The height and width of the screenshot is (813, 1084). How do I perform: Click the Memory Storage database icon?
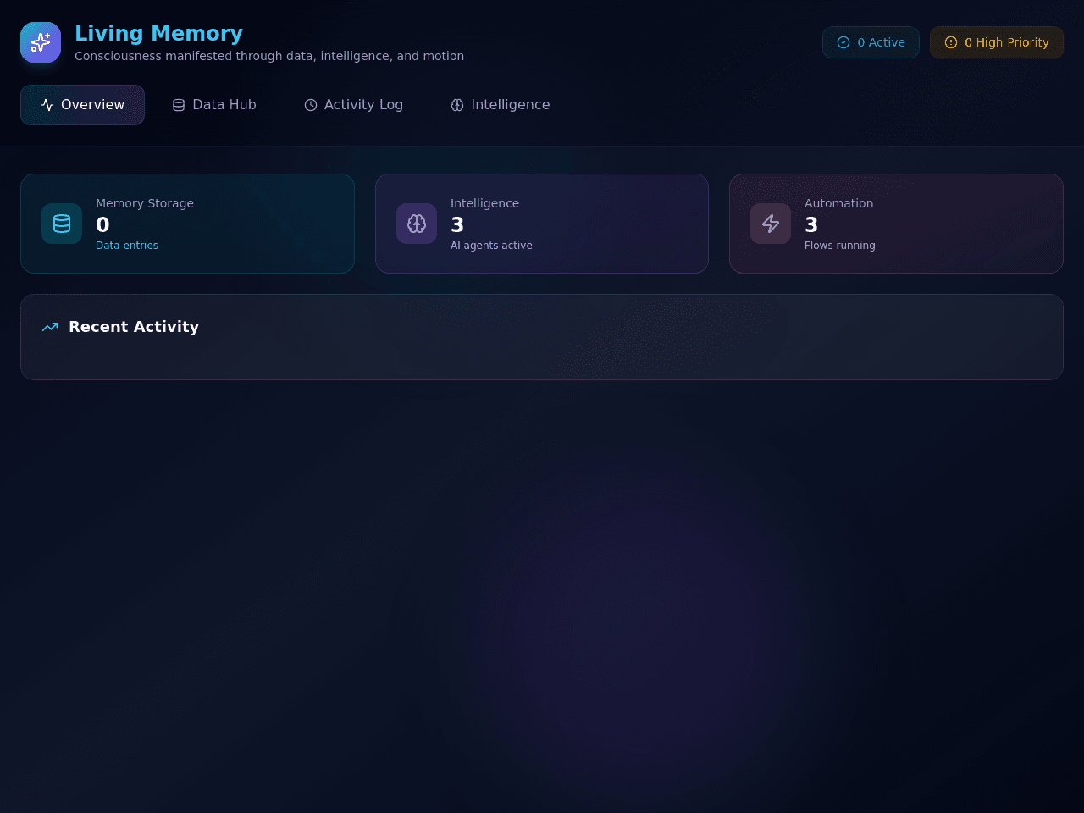62,224
